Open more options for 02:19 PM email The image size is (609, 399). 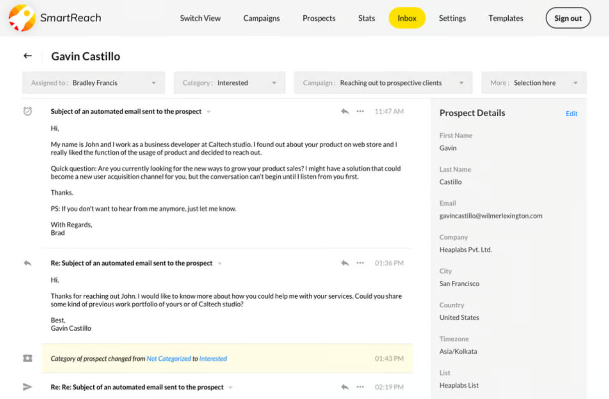tap(360, 387)
